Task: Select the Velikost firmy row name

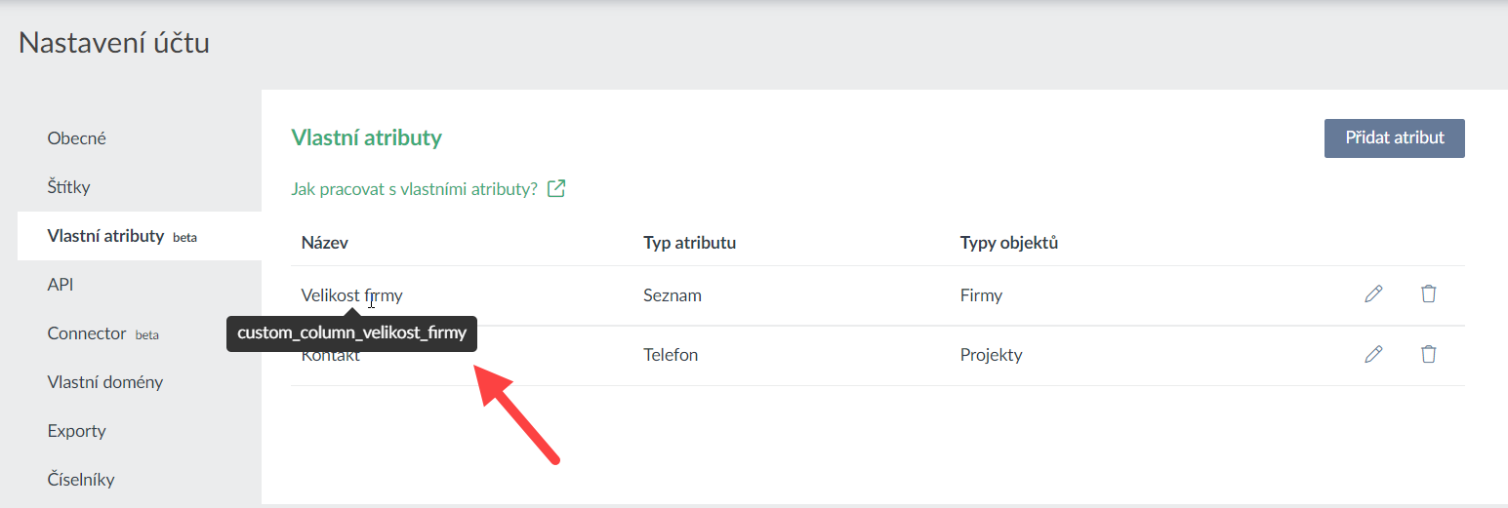Action: coord(351,294)
